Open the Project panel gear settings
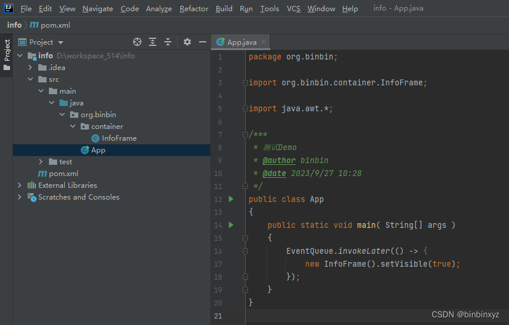Viewport: 509px width, 325px height. (x=187, y=42)
